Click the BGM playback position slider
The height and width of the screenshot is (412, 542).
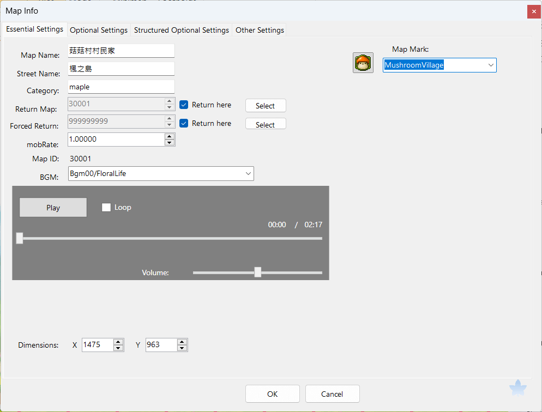[170, 238]
